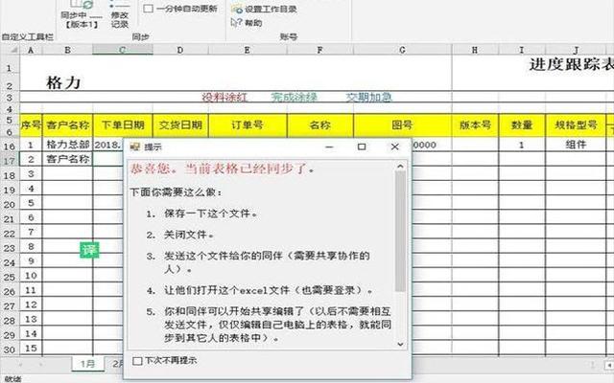Select the 客户名称 cell in row 17
The image size is (614, 383).
click(67, 159)
